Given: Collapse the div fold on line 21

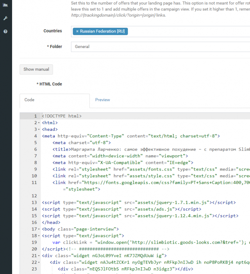Looking at the screenshot, I should pyautogui.click(x=39, y=256).
